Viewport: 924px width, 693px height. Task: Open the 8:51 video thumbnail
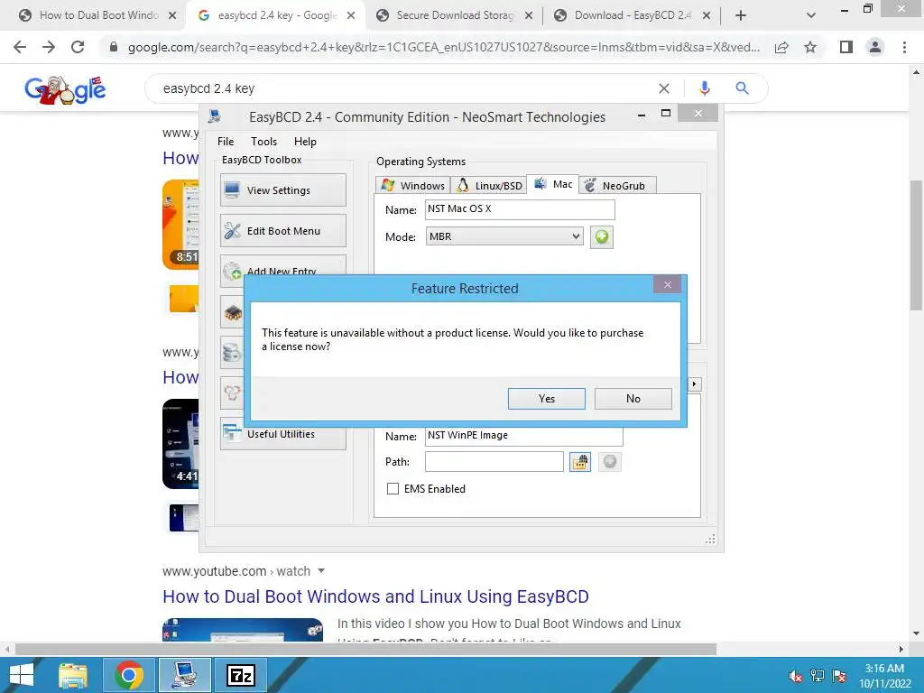click(x=180, y=225)
